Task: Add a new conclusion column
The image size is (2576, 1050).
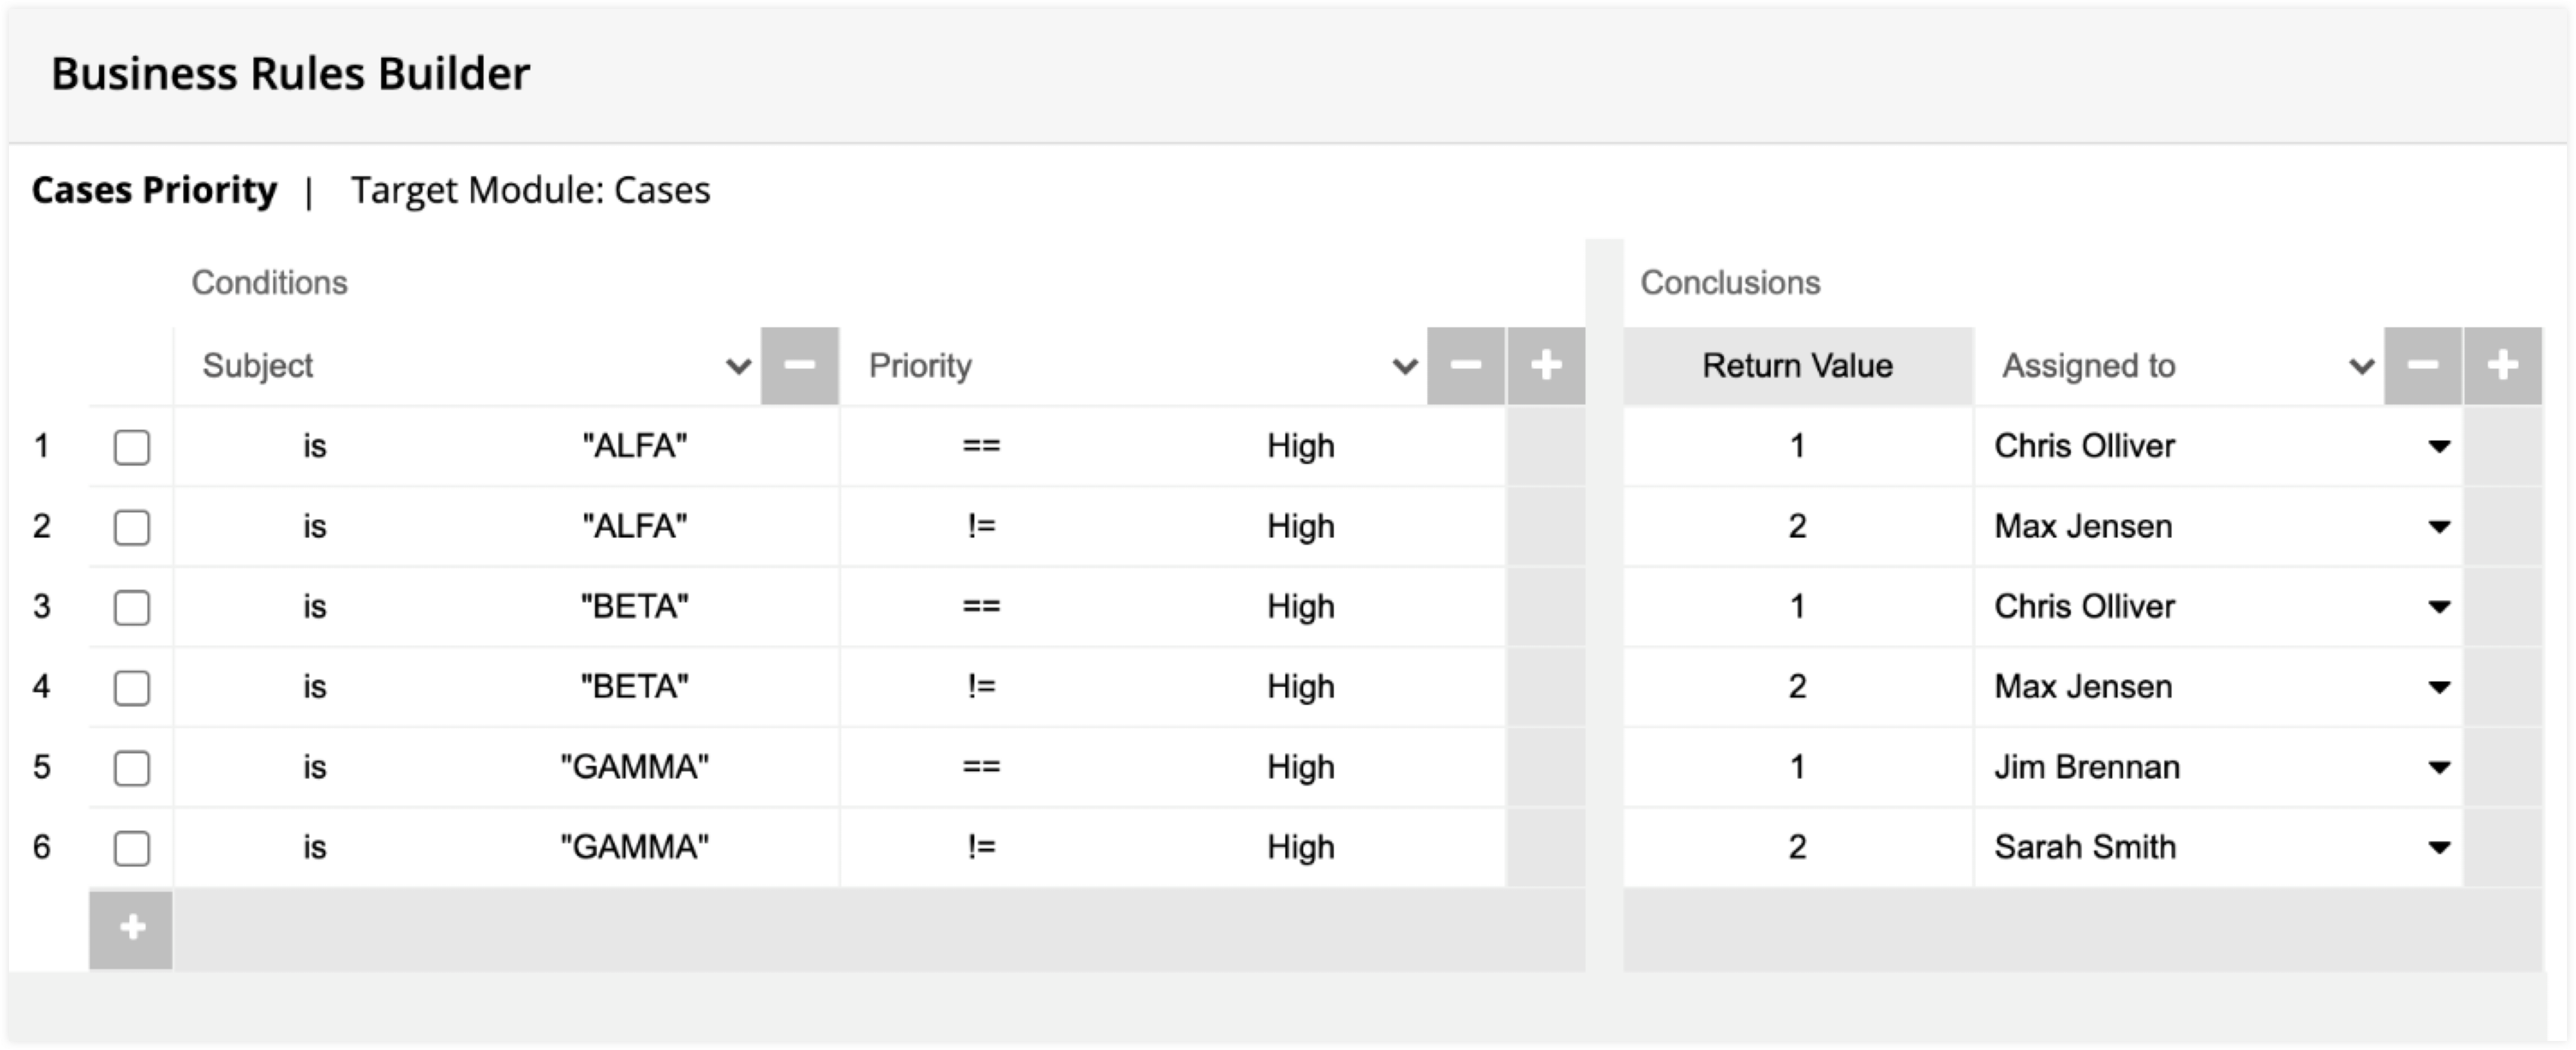Action: point(2502,366)
